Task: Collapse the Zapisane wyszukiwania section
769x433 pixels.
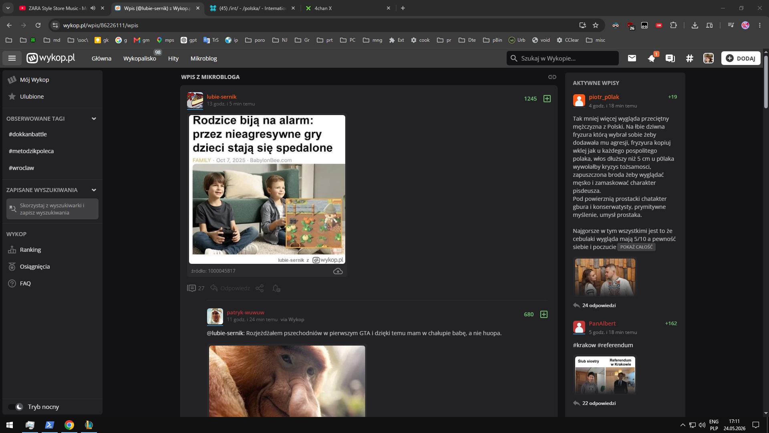Action: pos(94,190)
